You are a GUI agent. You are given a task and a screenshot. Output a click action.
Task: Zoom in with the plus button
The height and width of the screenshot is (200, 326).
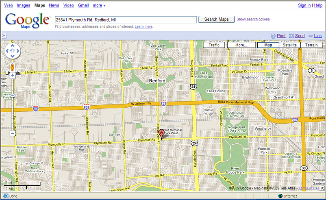pos(13,75)
